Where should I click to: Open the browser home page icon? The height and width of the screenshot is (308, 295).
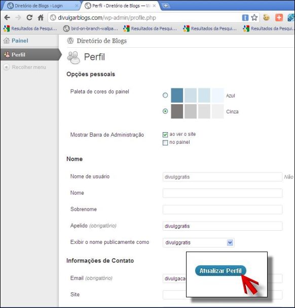pos(41,18)
